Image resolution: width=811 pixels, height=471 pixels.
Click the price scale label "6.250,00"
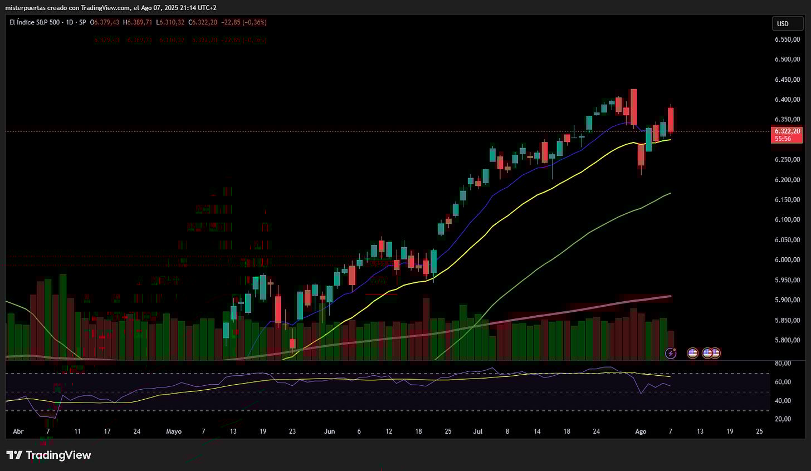787,160
